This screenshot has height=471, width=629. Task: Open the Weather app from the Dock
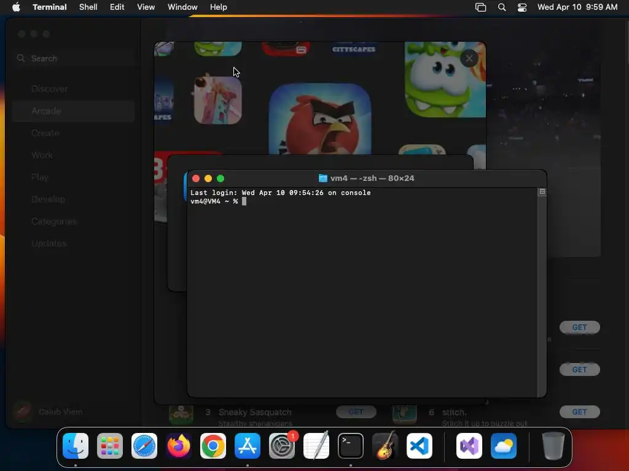click(504, 446)
